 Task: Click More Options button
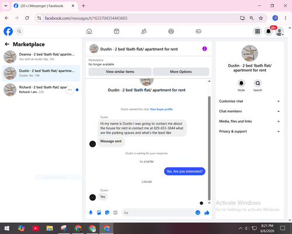(x=180, y=72)
